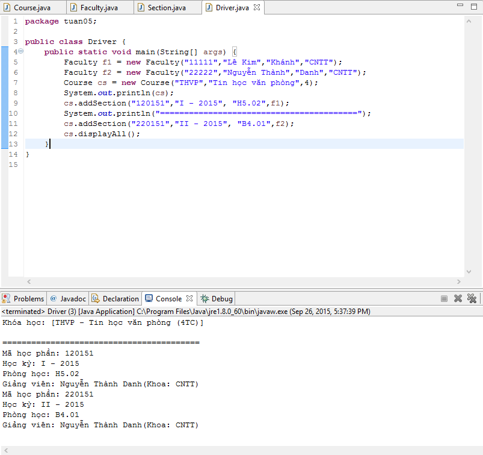This screenshot has width=483, height=455.
Task: Close the Console view tab
Action: 189,298
